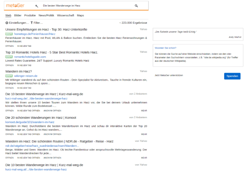Click ÖFFNEN under Romantic Hotels result
247x172 pixels.
[x=9, y=65]
